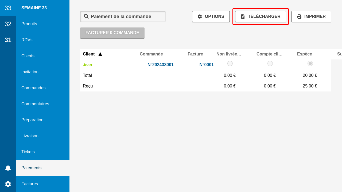Open order link N°202433001
Viewport: 342px width, 192px height.
coord(160,65)
